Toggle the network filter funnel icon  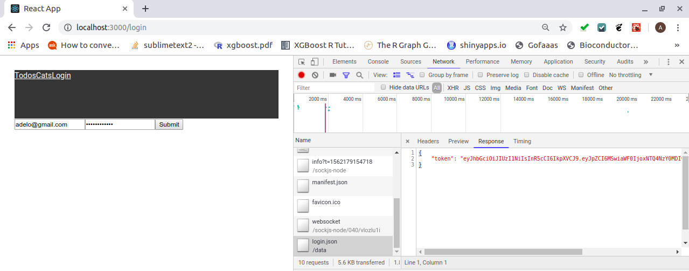[346, 75]
